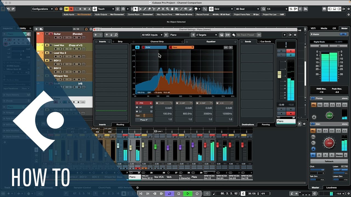Image resolution: width=351 pixels, height=197 pixels.
Task: Open Channel Settings setup gear icon
Action: tap(295, 35)
